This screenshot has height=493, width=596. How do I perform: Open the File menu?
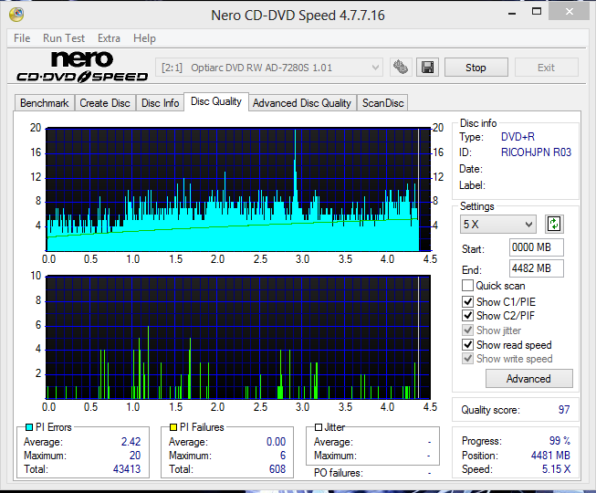coord(22,38)
